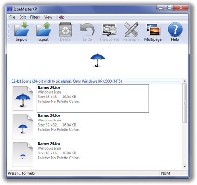The image size is (197, 185).
Task: Click 'Size: 16 x 16' text
Action: 47,153
